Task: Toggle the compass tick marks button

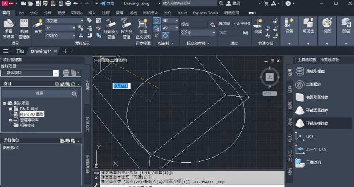Action: (x=166, y=35)
